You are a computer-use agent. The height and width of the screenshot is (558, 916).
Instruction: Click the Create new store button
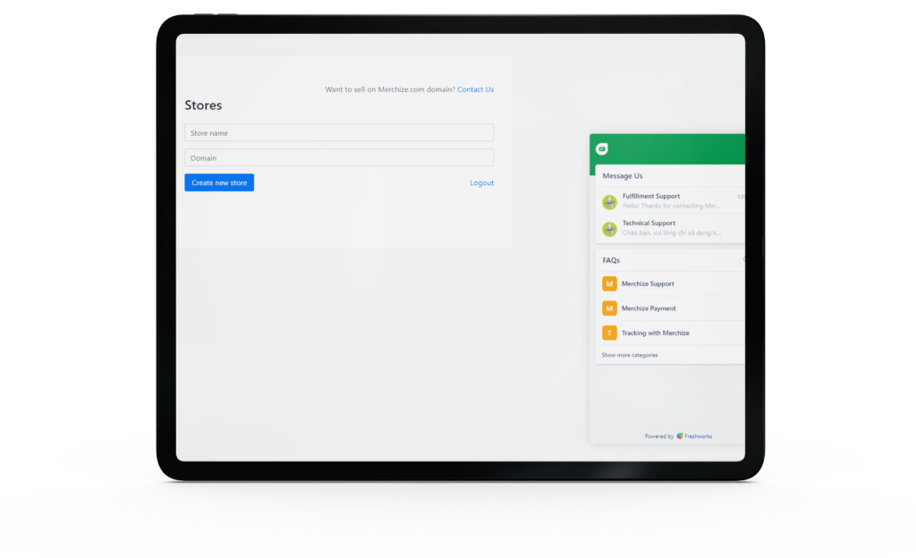point(219,182)
